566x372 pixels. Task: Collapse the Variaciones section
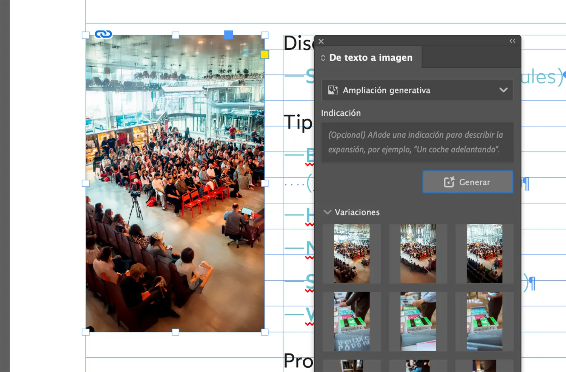[328, 212]
